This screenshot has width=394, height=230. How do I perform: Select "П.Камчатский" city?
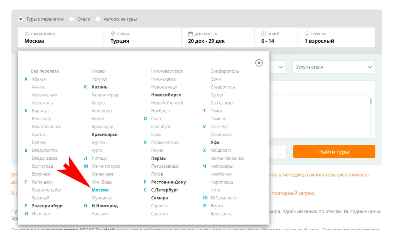(x=165, y=142)
